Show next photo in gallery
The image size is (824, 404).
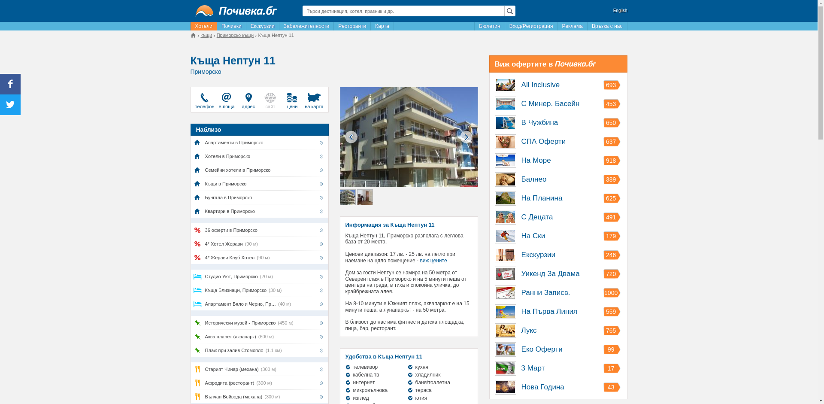[466, 137]
